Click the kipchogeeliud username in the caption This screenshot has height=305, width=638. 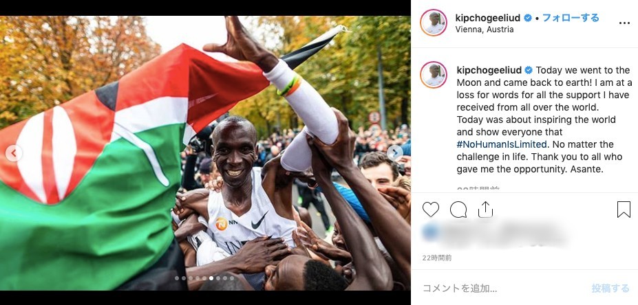489,70
